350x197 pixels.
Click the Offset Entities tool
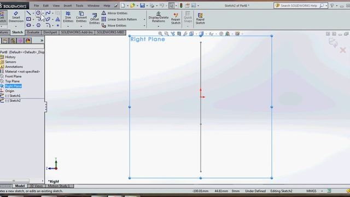pyautogui.click(x=95, y=19)
